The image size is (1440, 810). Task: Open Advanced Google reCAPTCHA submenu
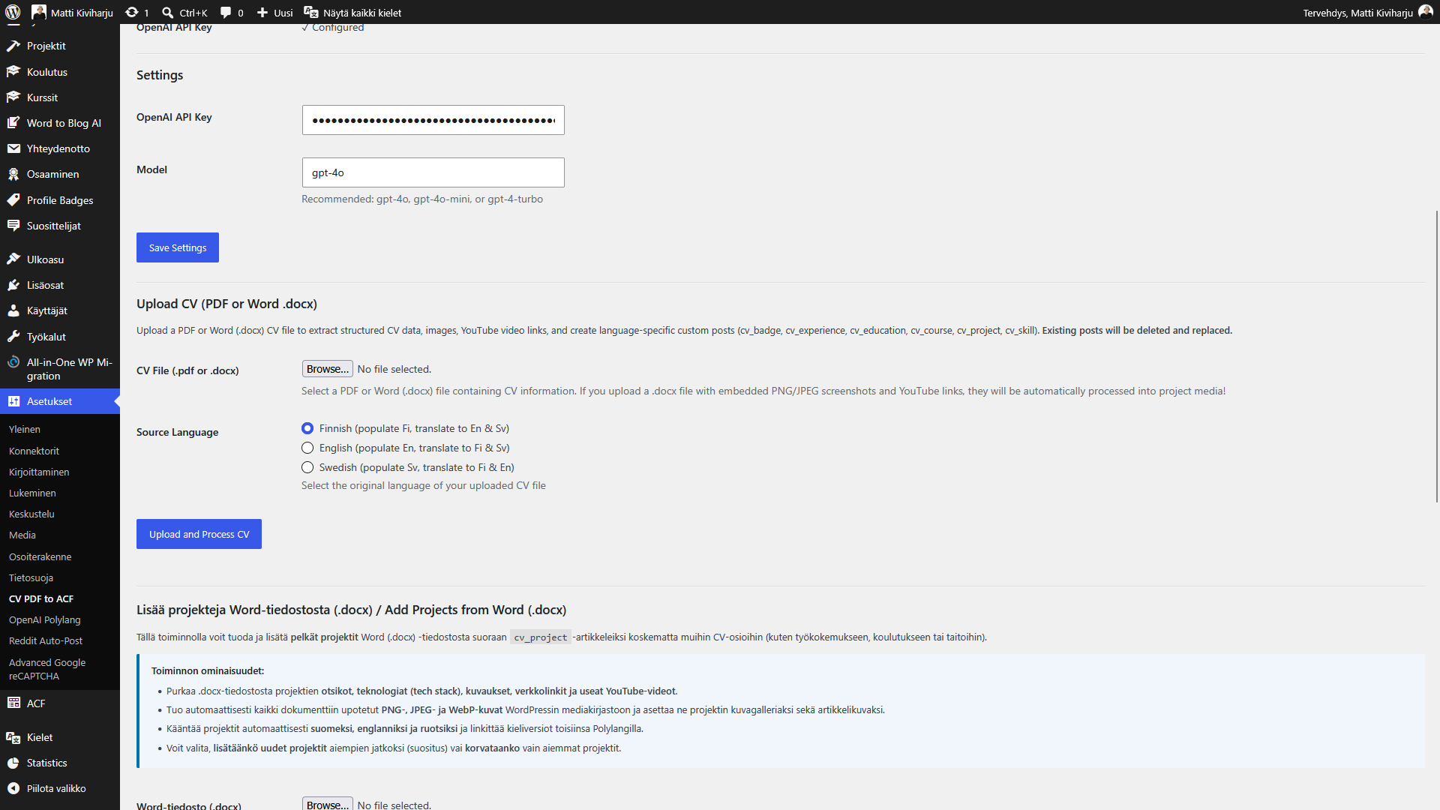[47, 669]
